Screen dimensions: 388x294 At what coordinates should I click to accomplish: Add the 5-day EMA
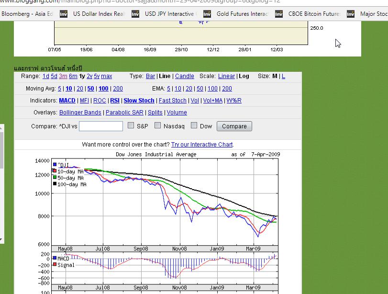tap(168, 89)
